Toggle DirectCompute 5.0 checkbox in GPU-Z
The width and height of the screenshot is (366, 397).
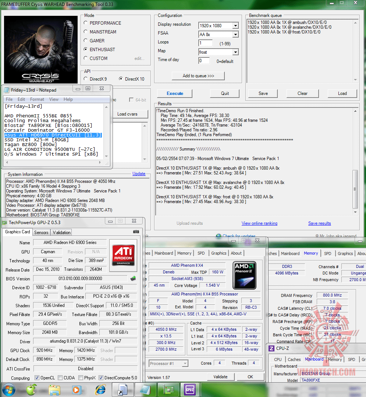coord(101,378)
